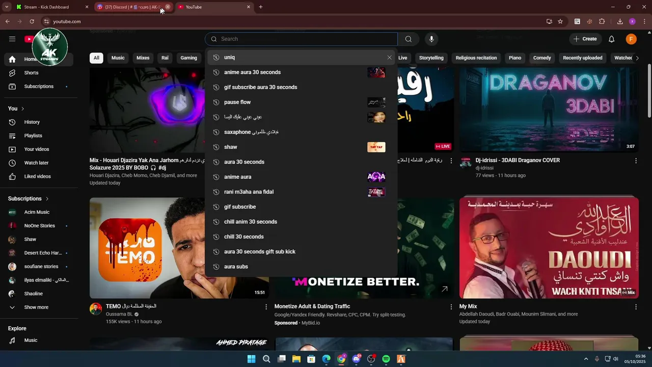
Task: Select the Comedy filter chip
Action: 542,58
